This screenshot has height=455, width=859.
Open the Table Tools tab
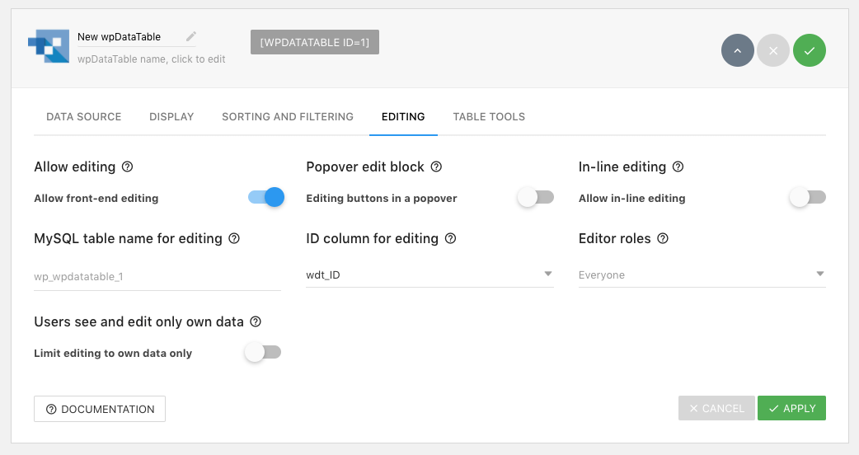489,116
